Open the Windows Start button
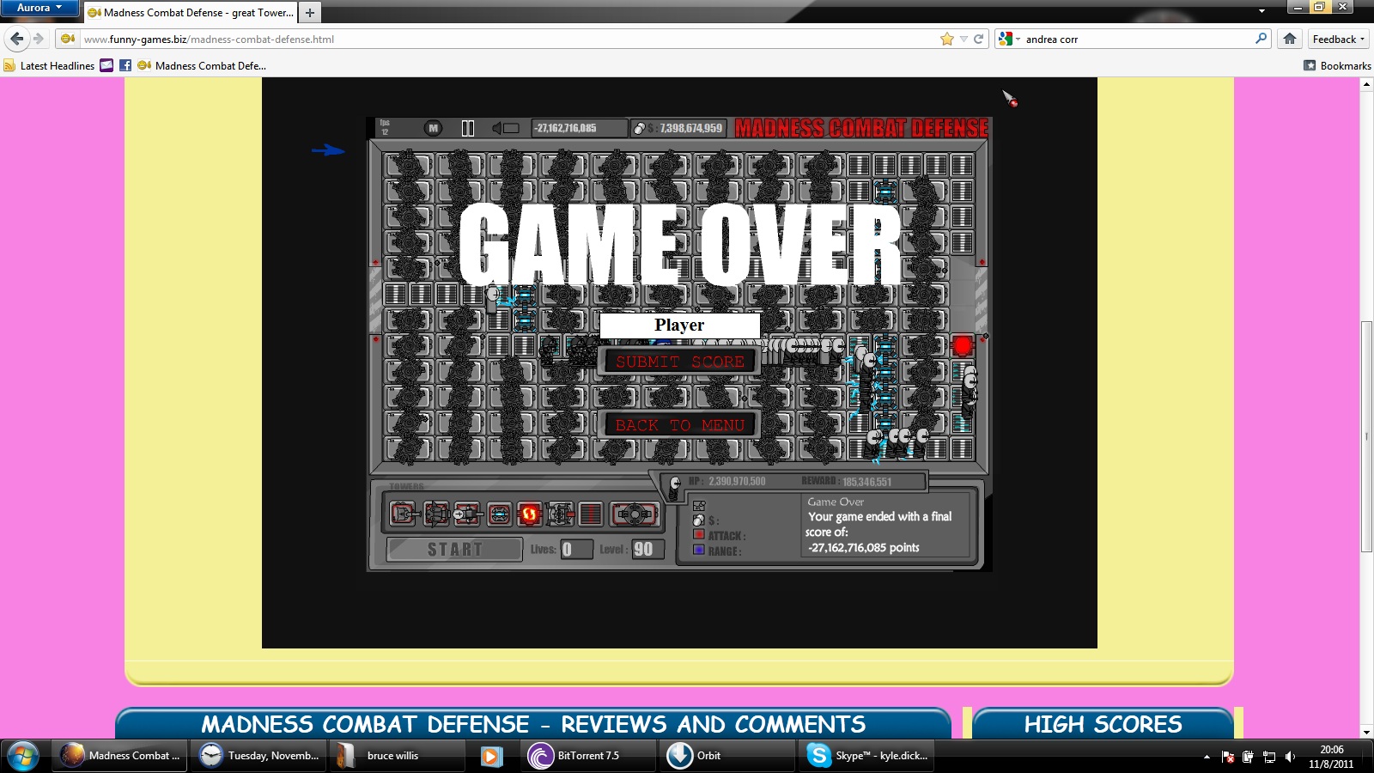Image resolution: width=1374 pixels, height=773 pixels. pyautogui.click(x=23, y=756)
